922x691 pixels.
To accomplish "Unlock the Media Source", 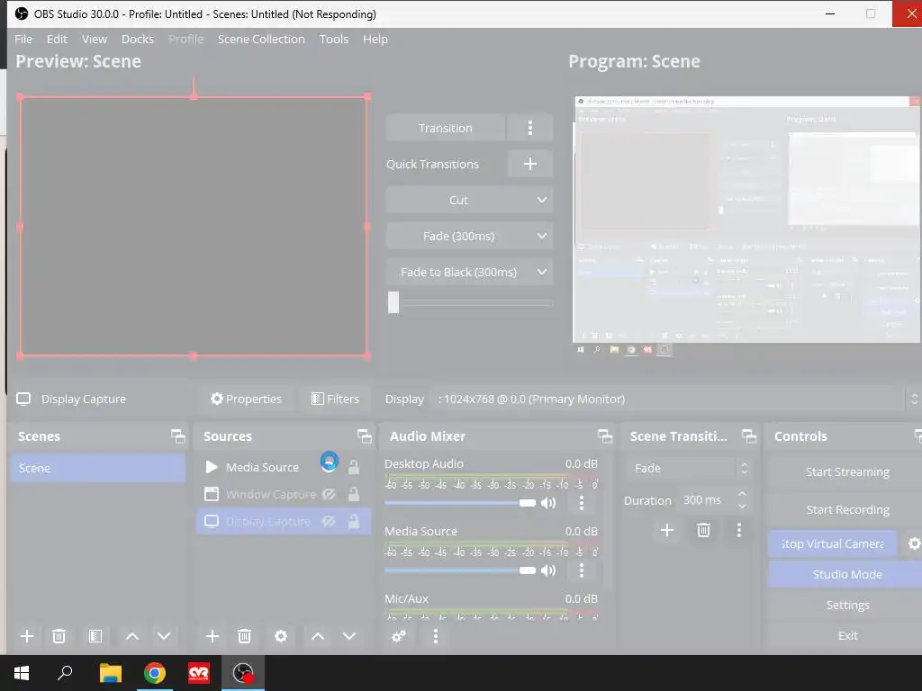I will click(353, 467).
